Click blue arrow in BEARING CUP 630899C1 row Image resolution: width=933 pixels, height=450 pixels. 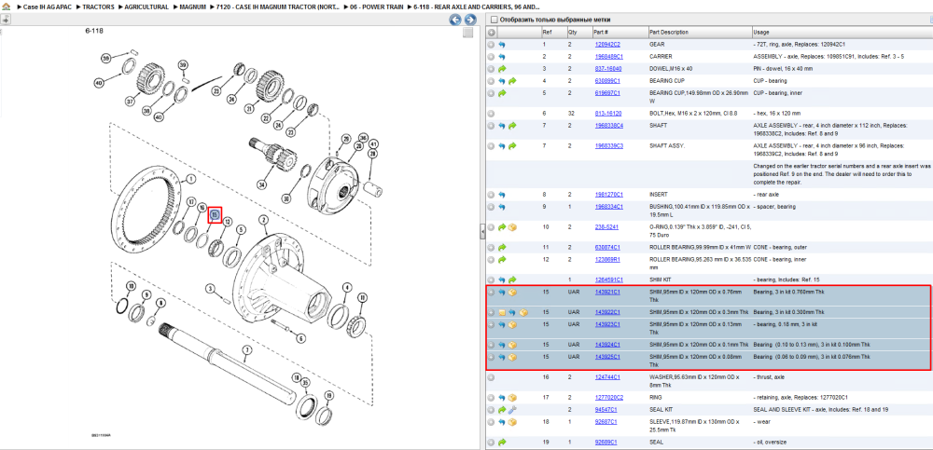502,81
